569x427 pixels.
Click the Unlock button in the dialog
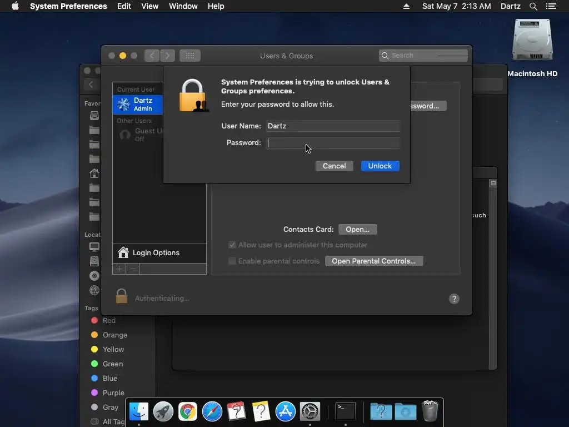pos(380,166)
